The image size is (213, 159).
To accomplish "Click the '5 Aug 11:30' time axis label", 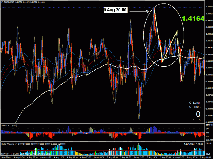I will 125,157.
